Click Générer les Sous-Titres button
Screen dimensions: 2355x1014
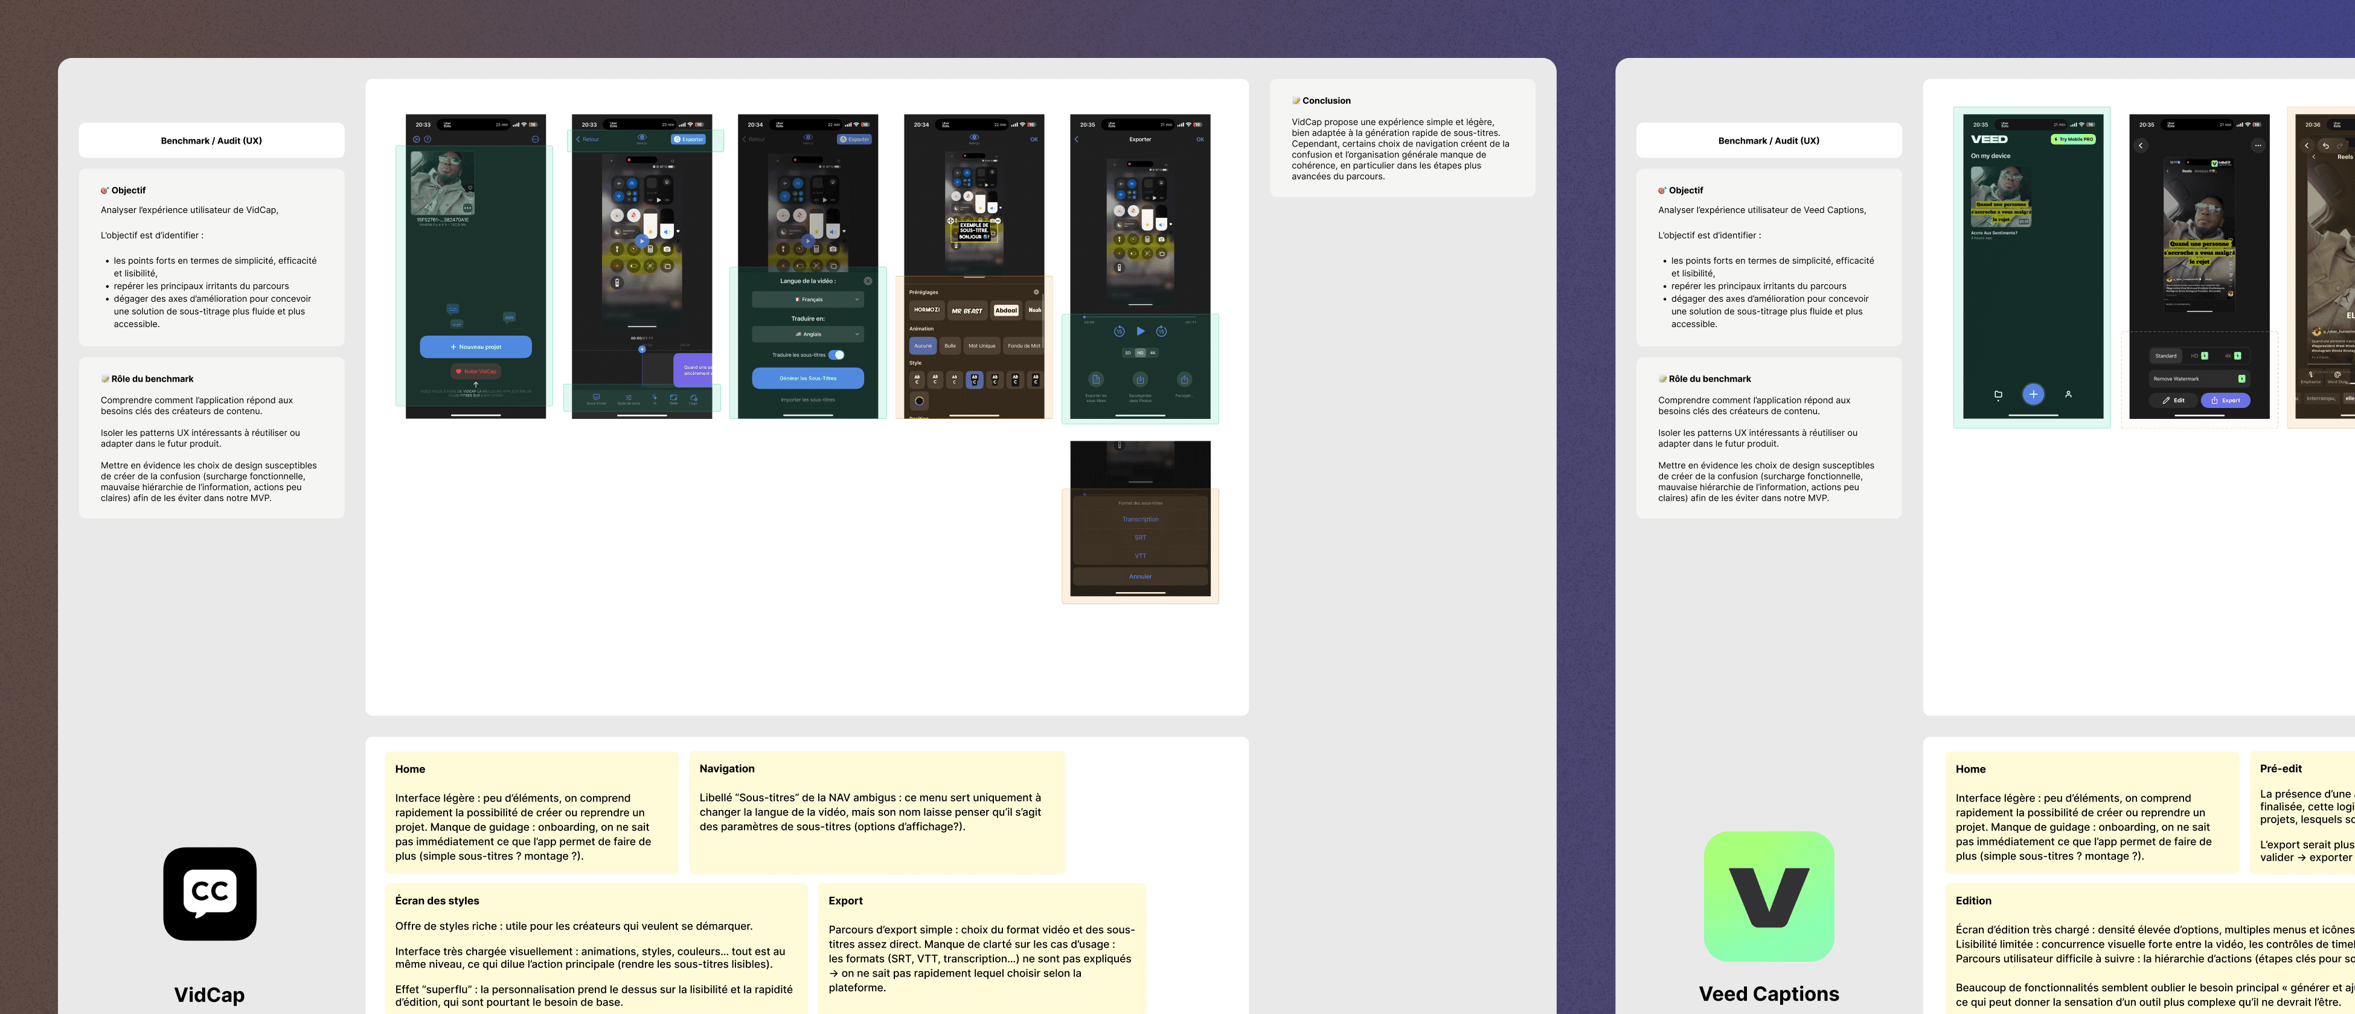(807, 378)
